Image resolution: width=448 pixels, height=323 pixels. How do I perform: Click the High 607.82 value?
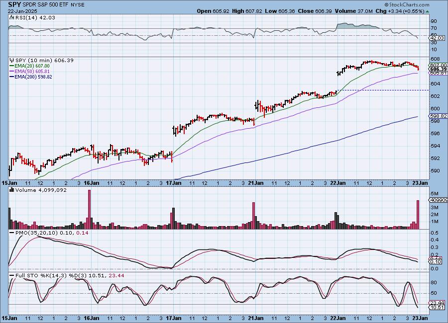coord(247,11)
